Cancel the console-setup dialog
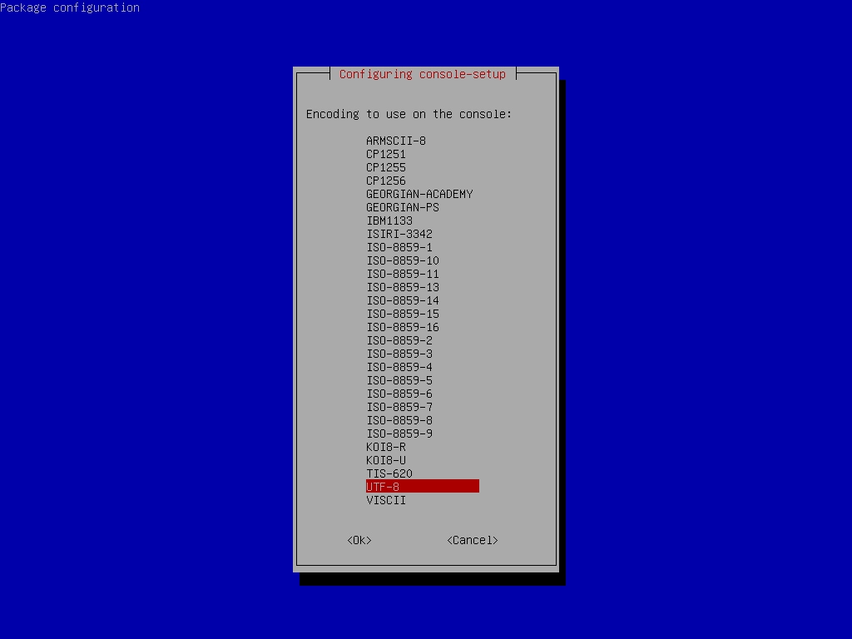852x639 pixels. [473, 540]
